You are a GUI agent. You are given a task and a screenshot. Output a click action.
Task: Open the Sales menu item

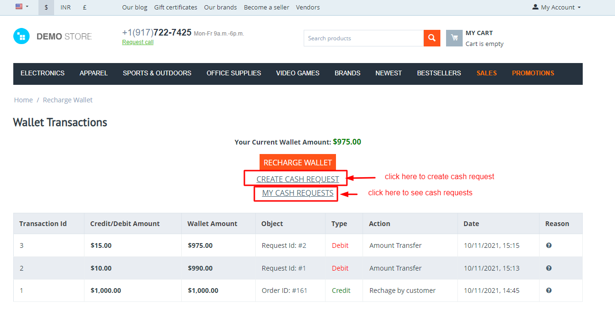487,73
